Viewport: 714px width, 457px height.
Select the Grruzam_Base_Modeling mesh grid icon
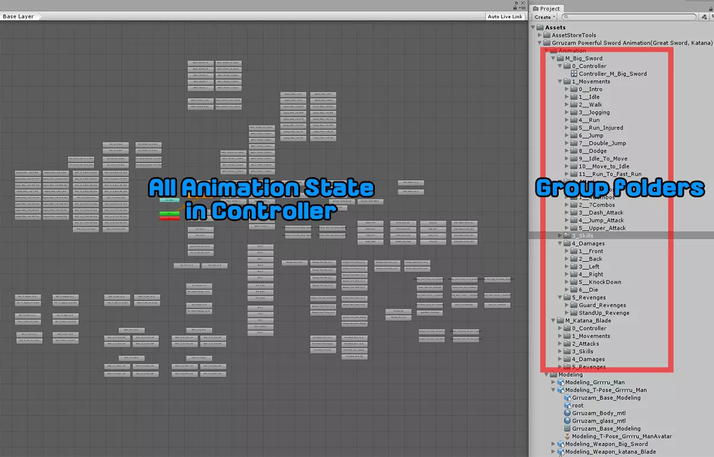pos(568,428)
